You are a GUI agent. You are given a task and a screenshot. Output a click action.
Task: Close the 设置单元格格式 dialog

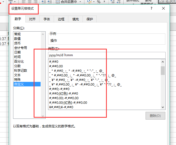click(163, 8)
